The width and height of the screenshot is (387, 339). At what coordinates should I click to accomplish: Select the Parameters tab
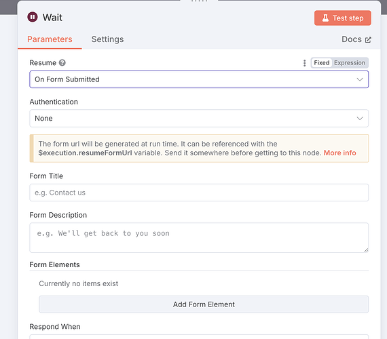(x=50, y=39)
